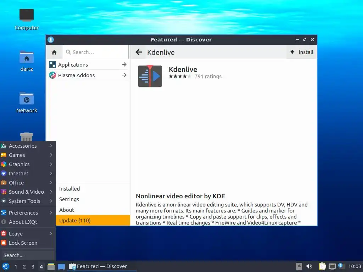
Task: Expand the Internet submenu
Action: (x=28, y=174)
